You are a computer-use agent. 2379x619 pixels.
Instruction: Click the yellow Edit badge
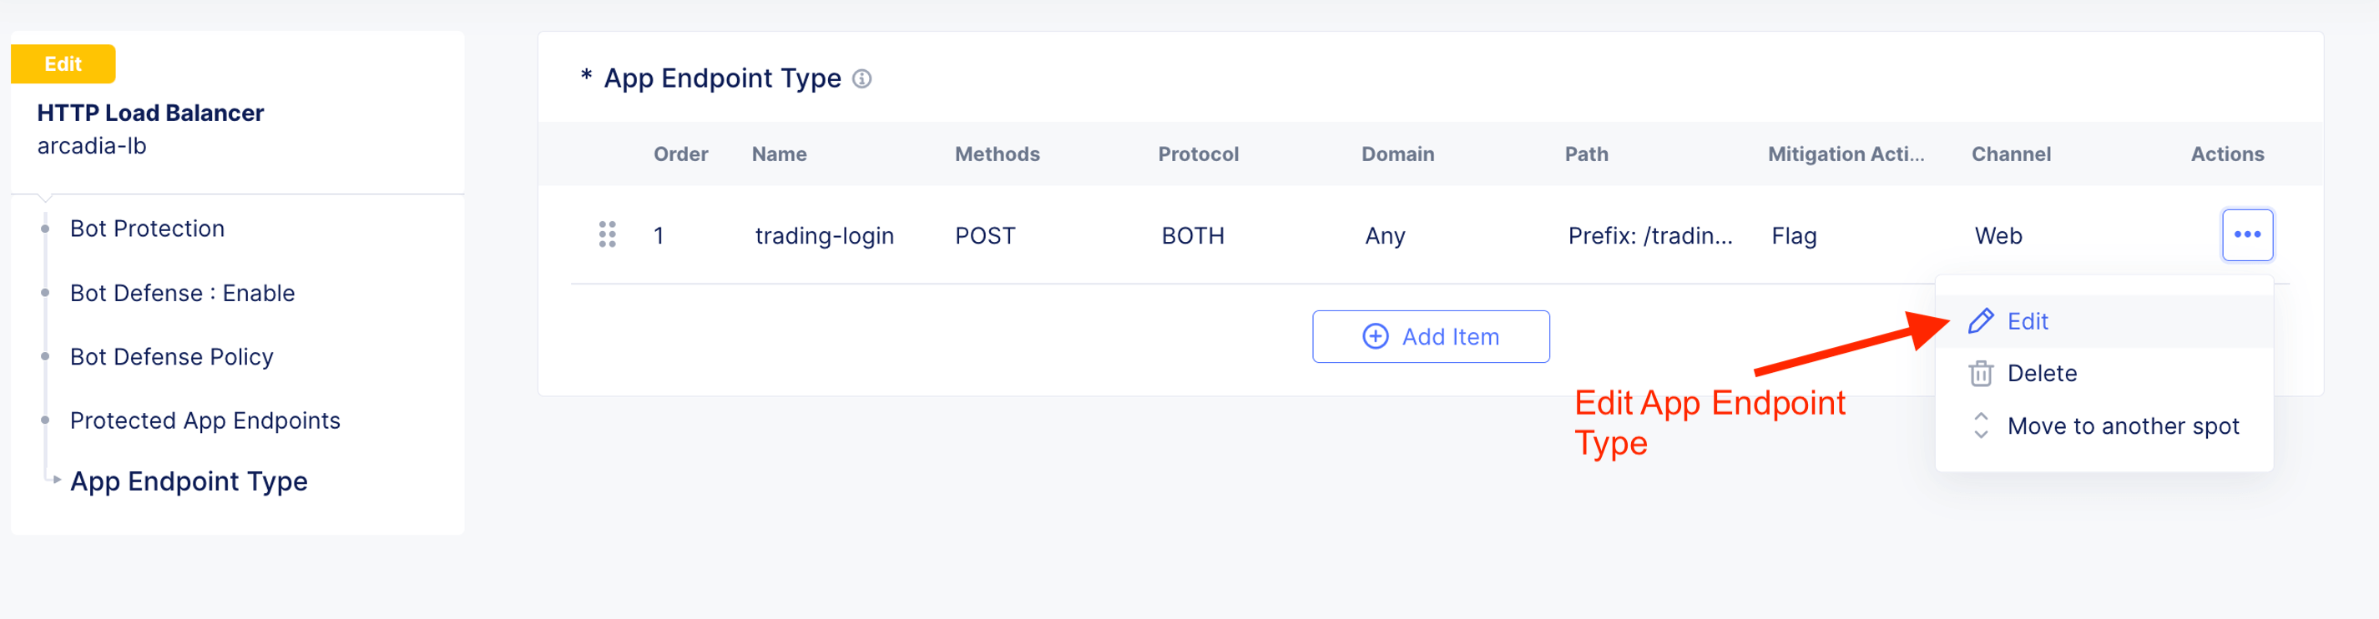[63, 64]
